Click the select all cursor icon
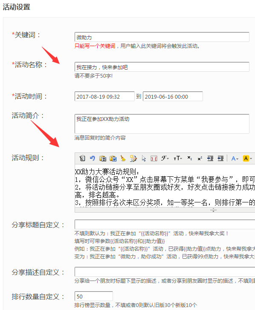255x310 pixels. pyautogui.click(x=144, y=158)
